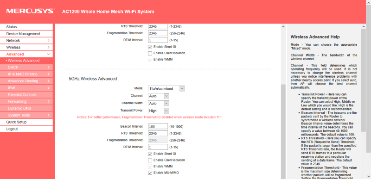This screenshot has height=179, width=371.
Task: Open Device Management page
Action: (26, 34)
